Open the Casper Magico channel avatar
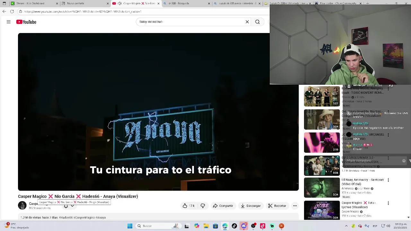This screenshot has width=411, height=231. click(22, 205)
